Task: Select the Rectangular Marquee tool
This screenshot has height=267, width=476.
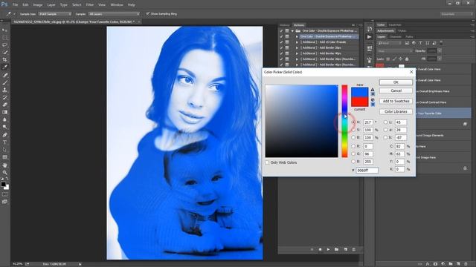Action: tap(5, 38)
